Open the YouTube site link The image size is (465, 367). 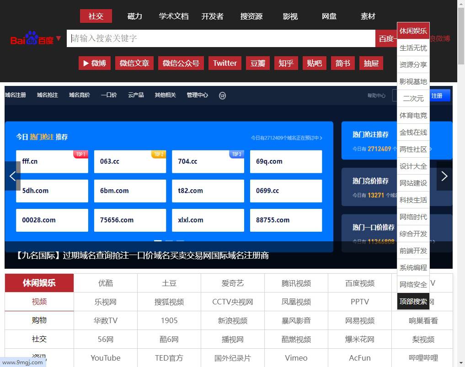[106, 358]
